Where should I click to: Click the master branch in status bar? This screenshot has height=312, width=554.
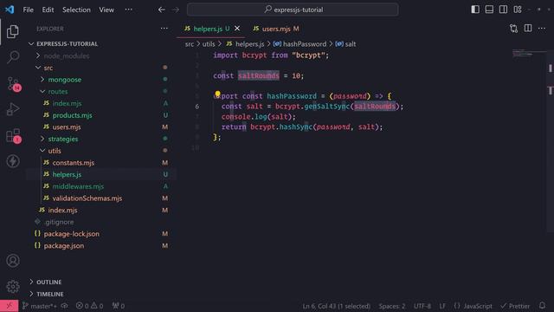coord(40,306)
